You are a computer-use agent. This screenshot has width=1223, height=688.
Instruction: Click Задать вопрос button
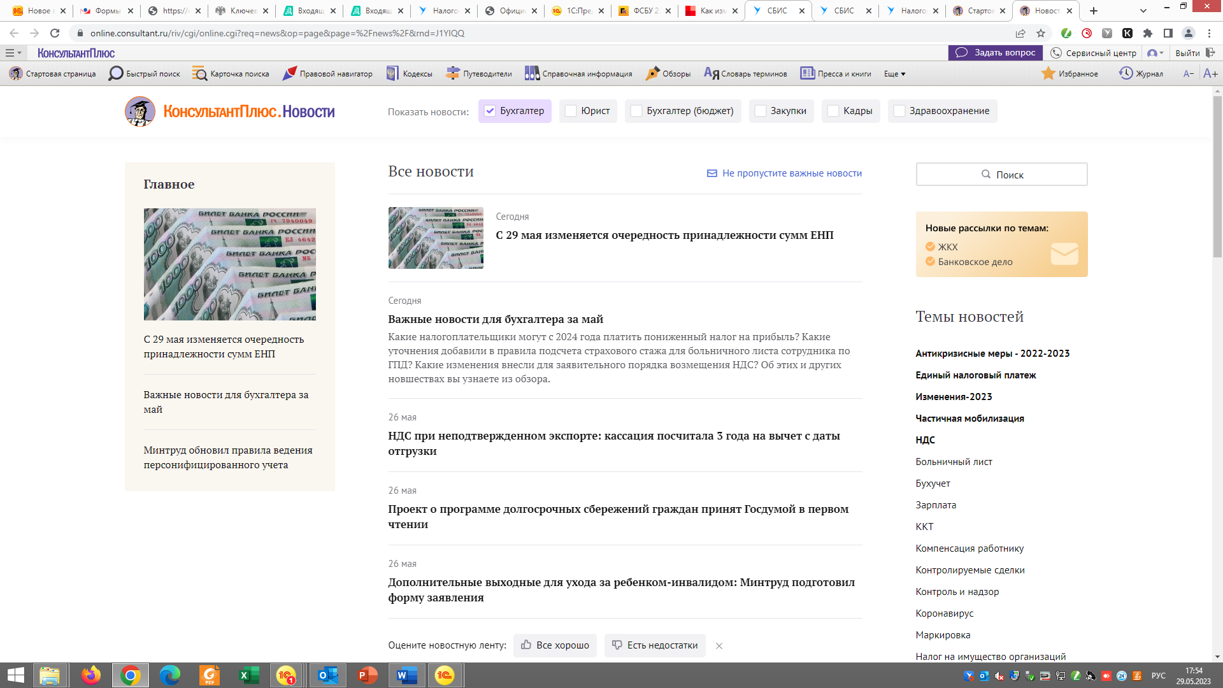(996, 53)
